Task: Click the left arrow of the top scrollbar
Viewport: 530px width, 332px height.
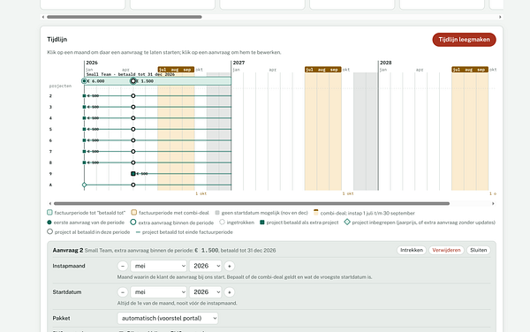Action: tap(43, 17)
